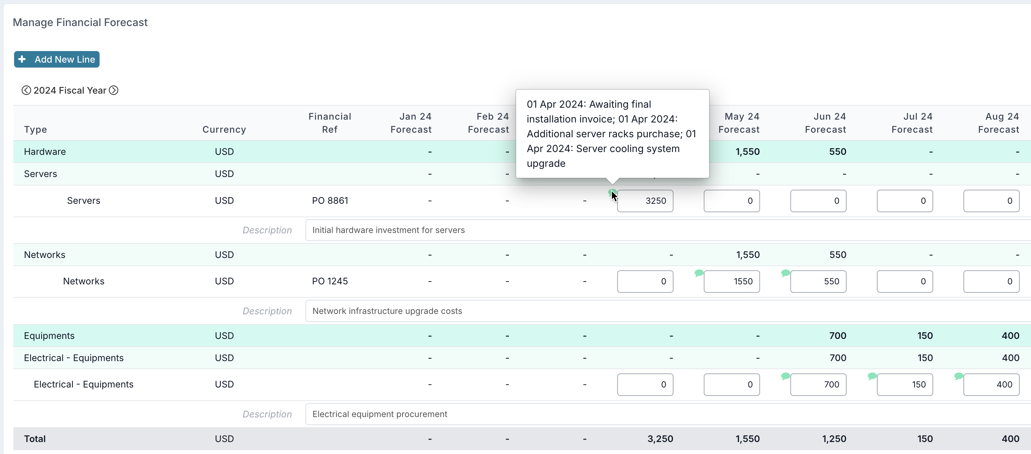The width and height of the screenshot is (1031, 454).
Task: Edit Electrical - Equipments Jun 24 value 700
Action: [x=818, y=384]
